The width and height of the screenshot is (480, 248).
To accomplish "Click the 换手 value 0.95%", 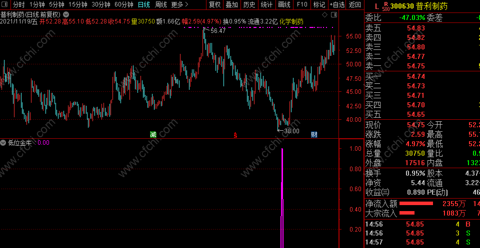I will pos(415,174).
